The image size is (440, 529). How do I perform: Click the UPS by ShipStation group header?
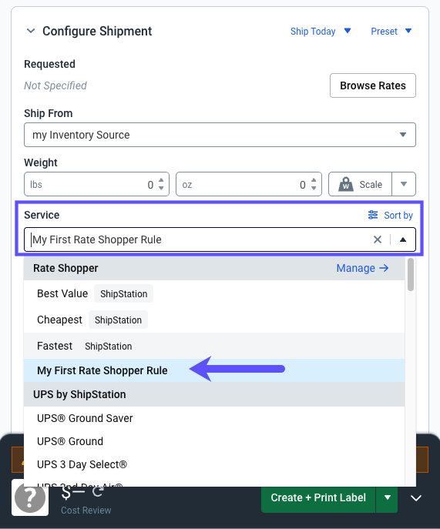[x=214, y=394]
